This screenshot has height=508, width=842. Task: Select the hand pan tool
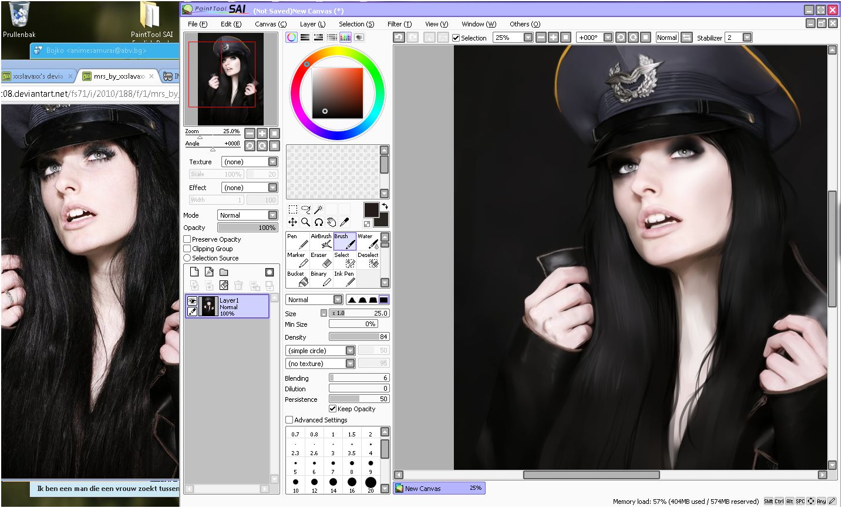[331, 222]
